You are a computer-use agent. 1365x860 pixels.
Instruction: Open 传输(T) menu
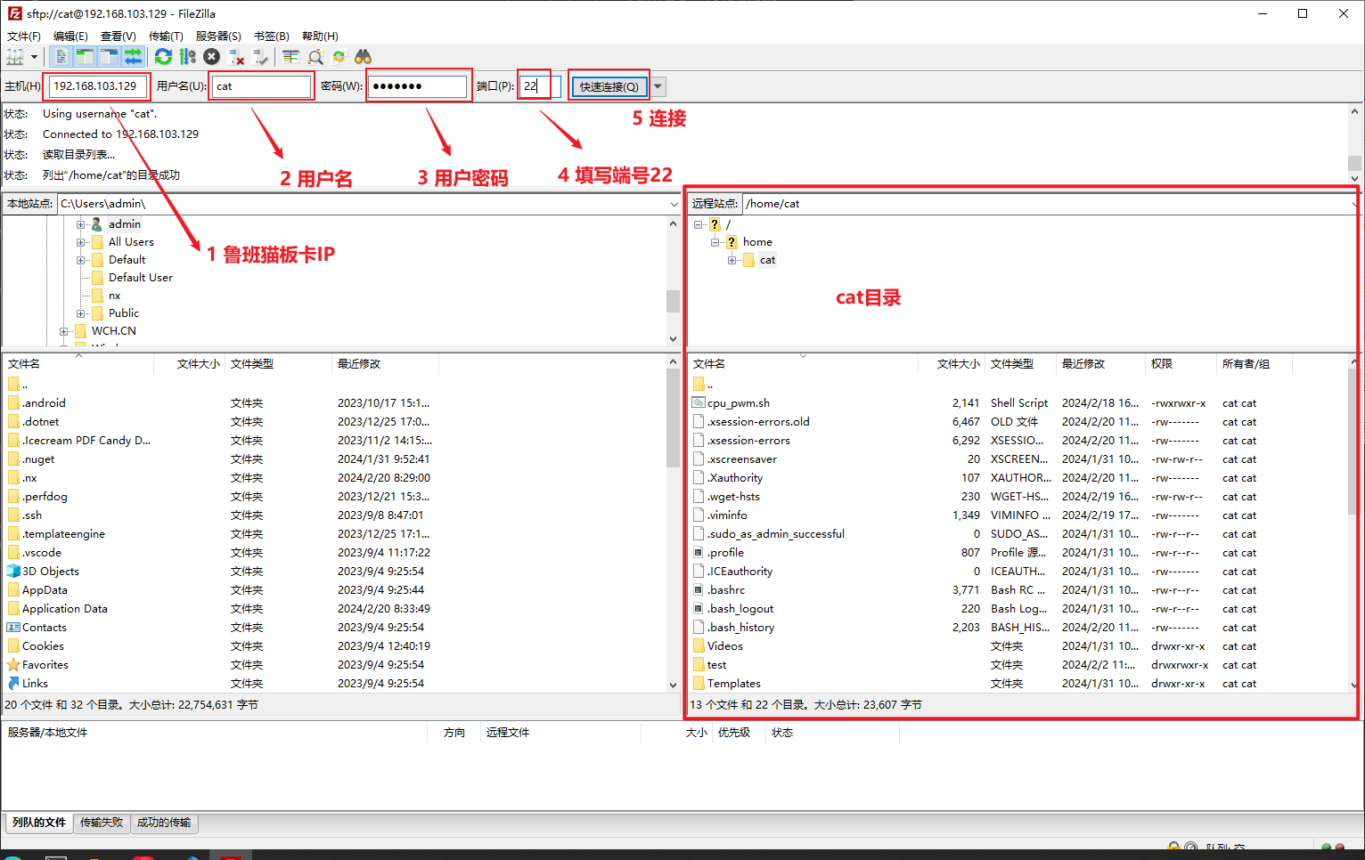tap(166, 36)
